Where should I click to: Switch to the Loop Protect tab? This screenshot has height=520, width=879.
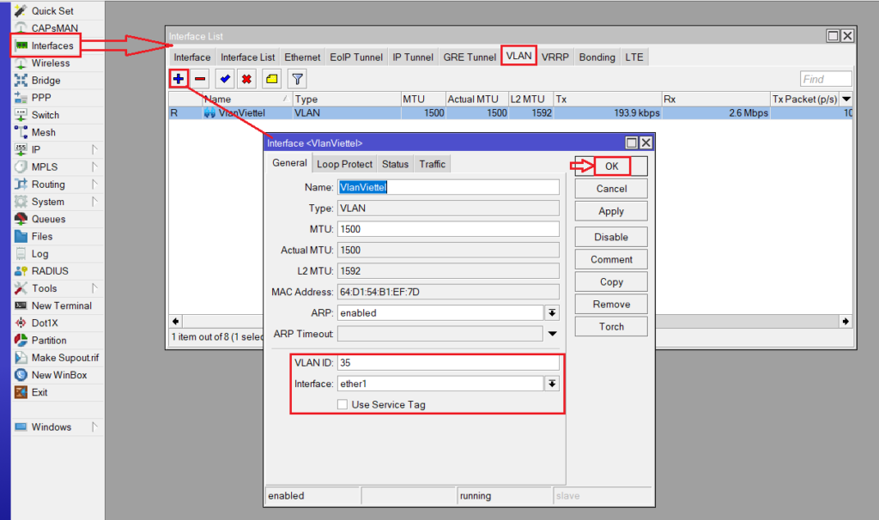(x=344, y=164)
